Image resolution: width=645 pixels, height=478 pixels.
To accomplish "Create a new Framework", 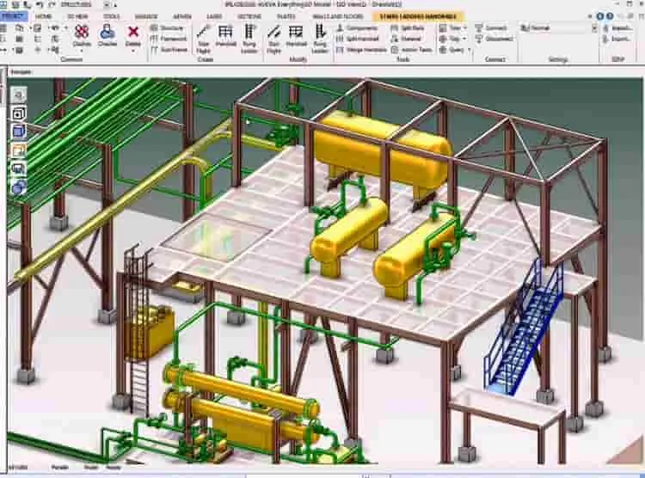I will click(x=169, y=39).
